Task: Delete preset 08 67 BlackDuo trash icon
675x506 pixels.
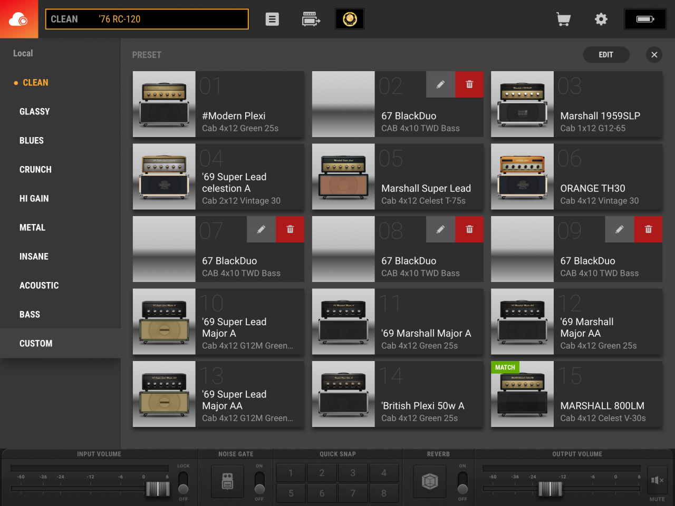Action: pos(469,229)
